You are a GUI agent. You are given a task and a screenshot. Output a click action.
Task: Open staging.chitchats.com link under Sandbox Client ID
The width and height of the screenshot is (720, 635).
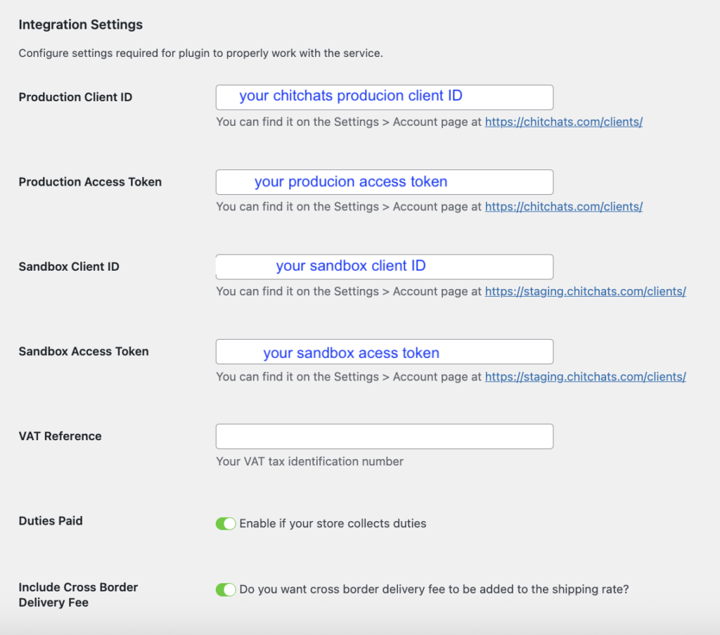click(585, 291)
